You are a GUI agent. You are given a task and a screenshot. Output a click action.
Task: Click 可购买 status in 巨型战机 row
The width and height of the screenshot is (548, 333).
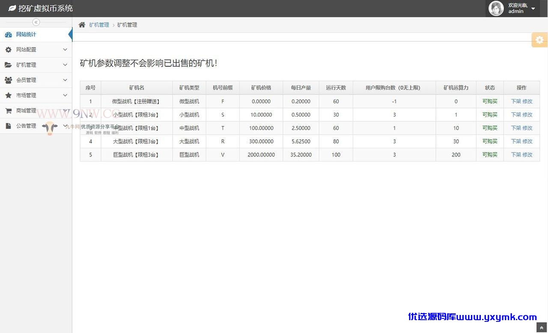[x=490, y=155]
